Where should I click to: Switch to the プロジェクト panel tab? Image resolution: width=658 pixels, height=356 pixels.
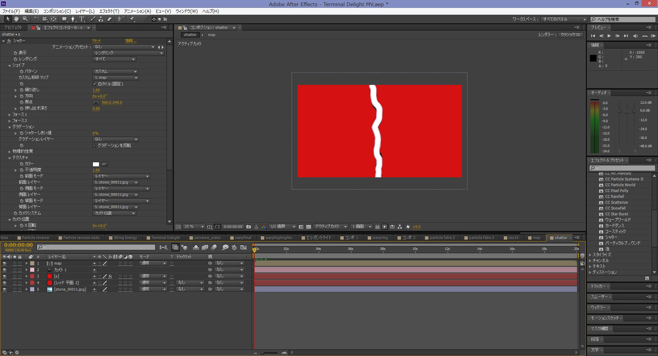tap(13, 28)
